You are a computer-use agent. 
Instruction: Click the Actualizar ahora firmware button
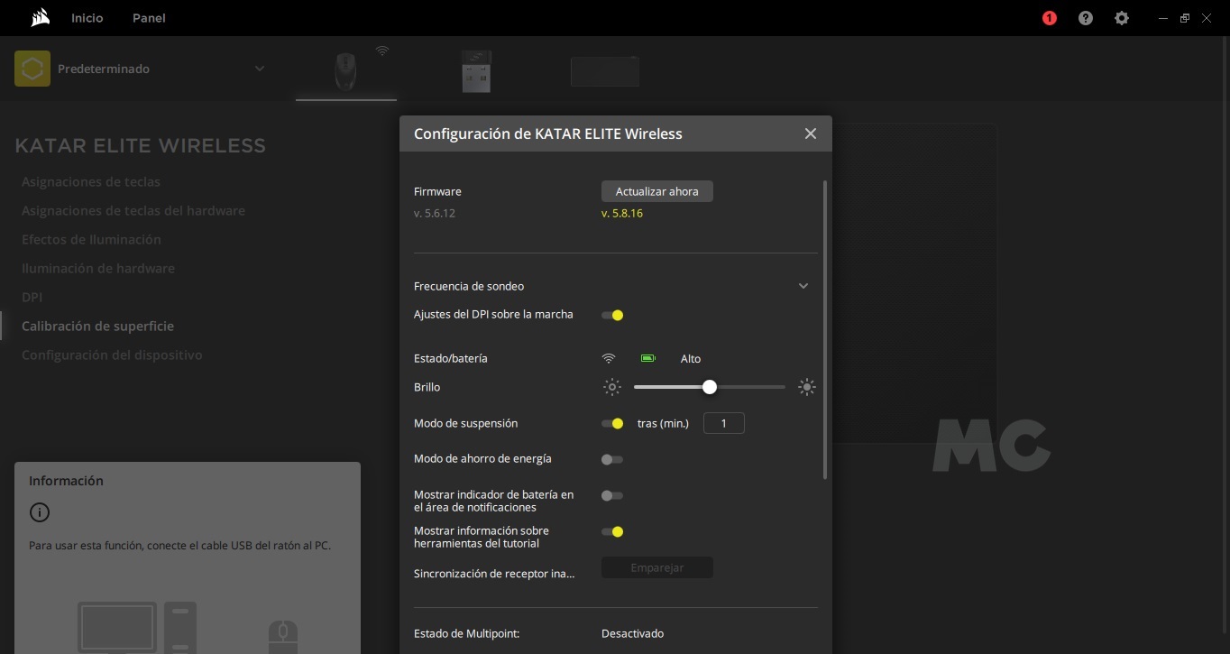(656, 191)
